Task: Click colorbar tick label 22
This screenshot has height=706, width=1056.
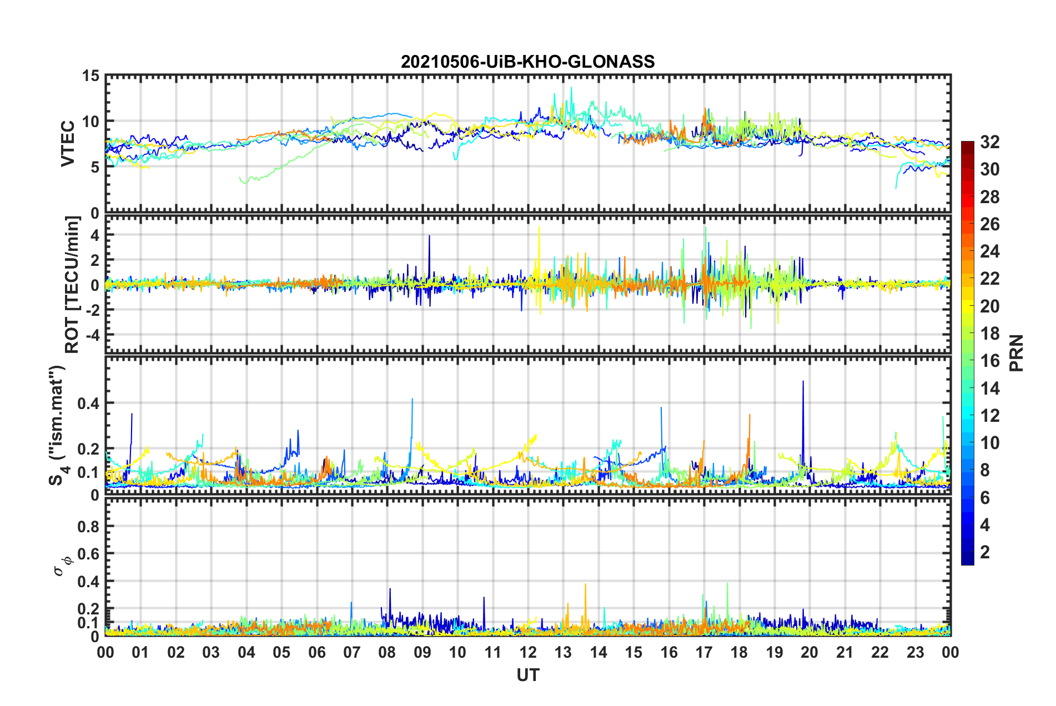Action: (989, 279)
